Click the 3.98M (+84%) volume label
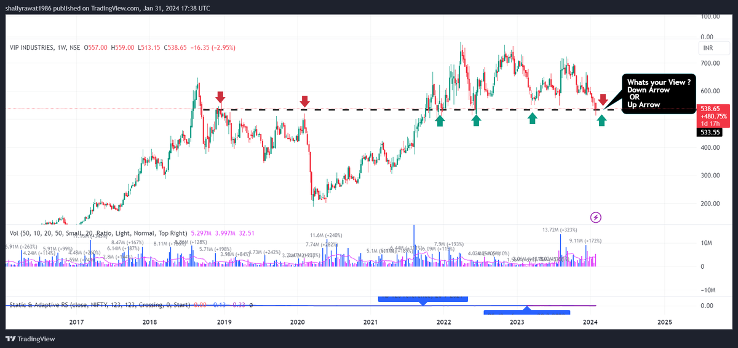 coord(234,254)
